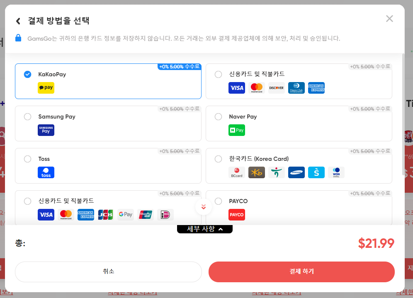
Task: Click the Diners Club icon
Action: point(296,87)
